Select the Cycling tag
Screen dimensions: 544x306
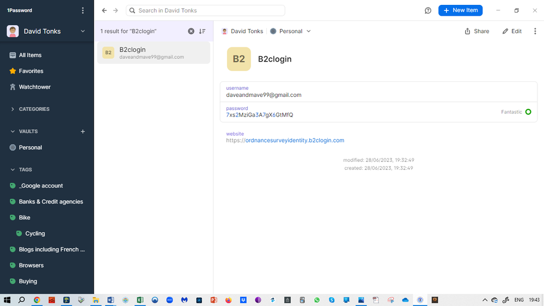[35, 234]
